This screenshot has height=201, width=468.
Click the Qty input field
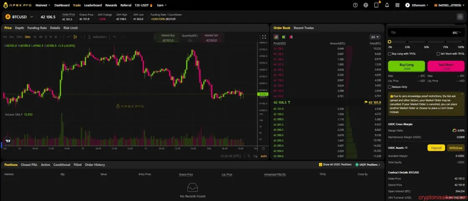[x=426, y=32]
